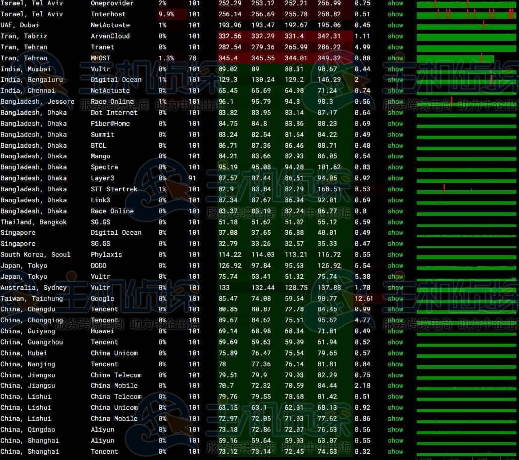This screenshot has height=460, width=519.
Task: Click show in the Fiber@Home row
Action: click(395, 124)
